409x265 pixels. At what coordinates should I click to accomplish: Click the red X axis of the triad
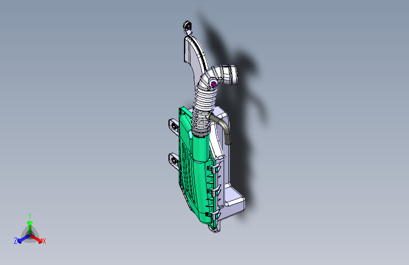36,238
